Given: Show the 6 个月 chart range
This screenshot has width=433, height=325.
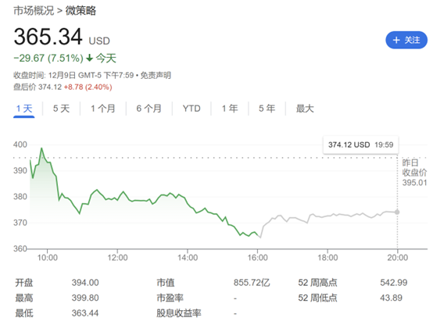Looking at the screenshot, I should pos(149,109).
